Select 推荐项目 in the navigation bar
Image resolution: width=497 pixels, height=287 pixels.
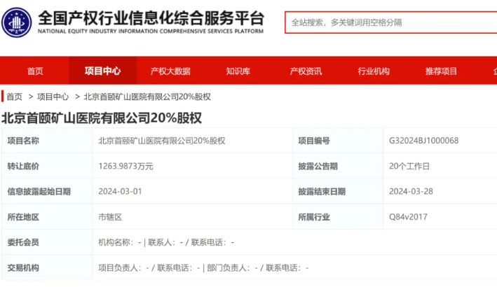tap(441, 71)
